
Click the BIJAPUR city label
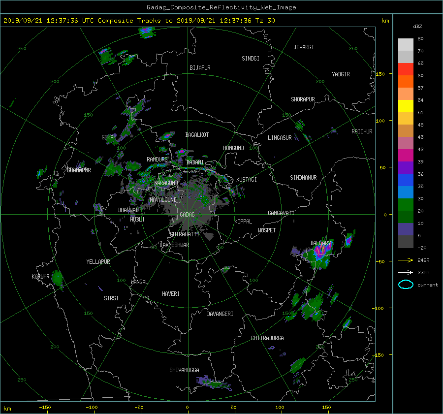(x=200, y=68)
